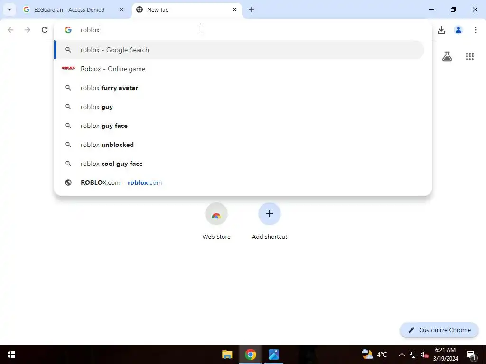Image resolution: width=486 pixels, height=364 pixels.
Task: Show hidden system tray icons
Action: [402, 355]
